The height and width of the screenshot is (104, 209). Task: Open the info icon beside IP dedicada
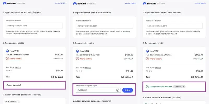tap(19, 102)
